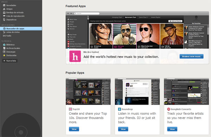211x137 pixels.
Task: Click 'Listen in music rooms' description
Action: [x=137, y=118]
